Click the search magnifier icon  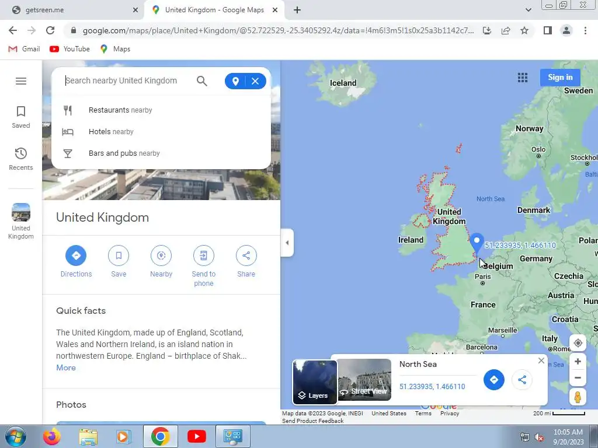tap(201, 80)
